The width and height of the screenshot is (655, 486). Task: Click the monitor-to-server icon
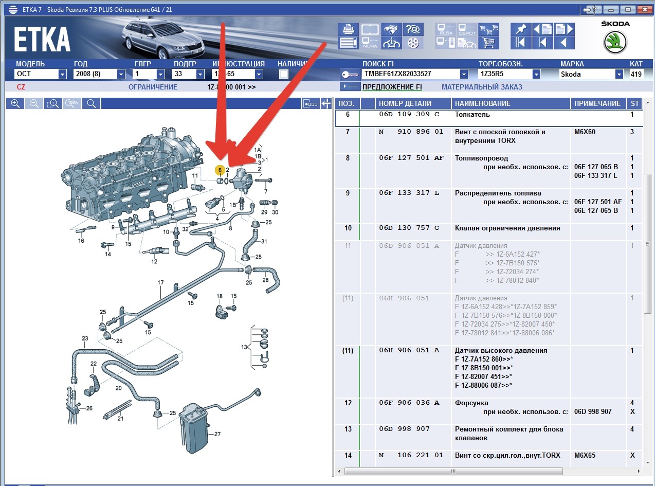445,43
